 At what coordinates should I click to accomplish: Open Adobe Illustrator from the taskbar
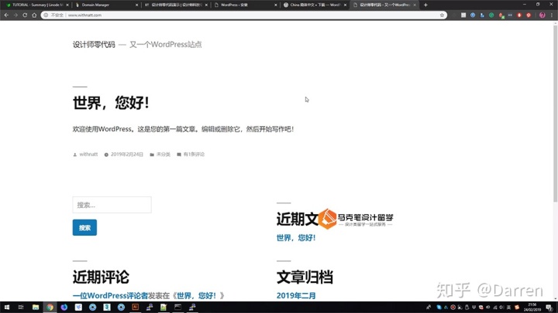135,307
